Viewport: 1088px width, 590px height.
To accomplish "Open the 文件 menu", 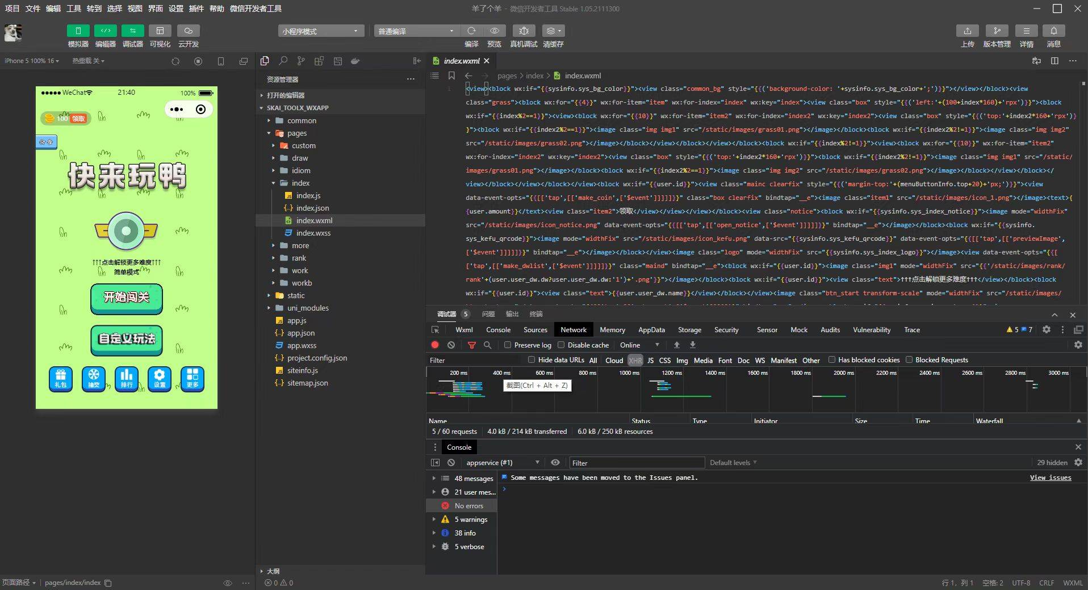I will (32, 9).
